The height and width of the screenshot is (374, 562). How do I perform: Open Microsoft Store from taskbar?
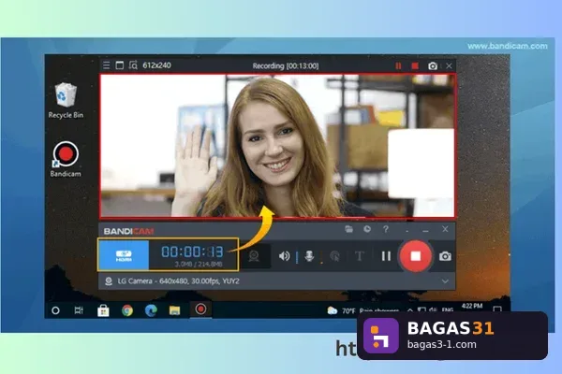click(x=103, y=310)
